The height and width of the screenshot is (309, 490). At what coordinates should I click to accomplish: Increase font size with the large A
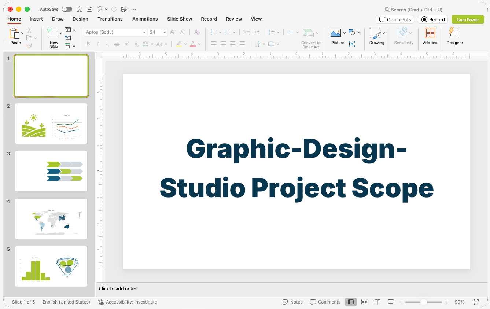(x=173, y=32)
